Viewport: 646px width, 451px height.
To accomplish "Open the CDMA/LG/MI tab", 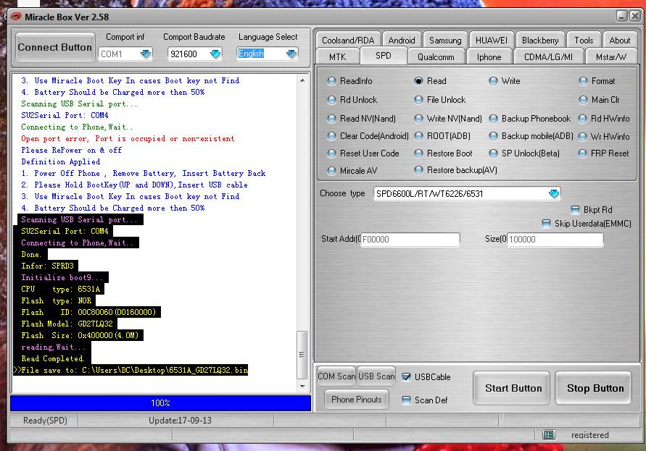I will coord(548,56).
